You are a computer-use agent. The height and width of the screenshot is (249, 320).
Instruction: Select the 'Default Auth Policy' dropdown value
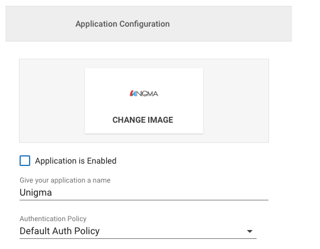tap(60, 231)
